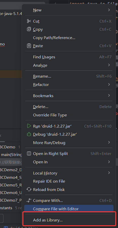Click Open in Right Split text
Screen dimensions: 118x228
pyautogui.click(x=50, y=154)
